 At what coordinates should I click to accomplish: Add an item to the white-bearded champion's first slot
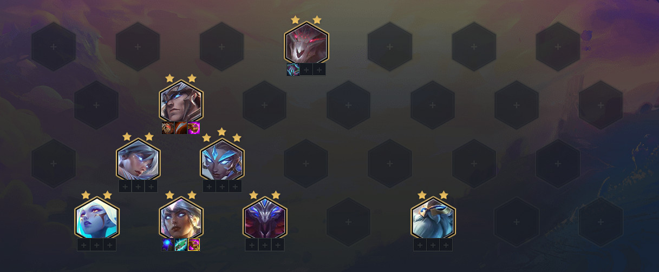420,245
